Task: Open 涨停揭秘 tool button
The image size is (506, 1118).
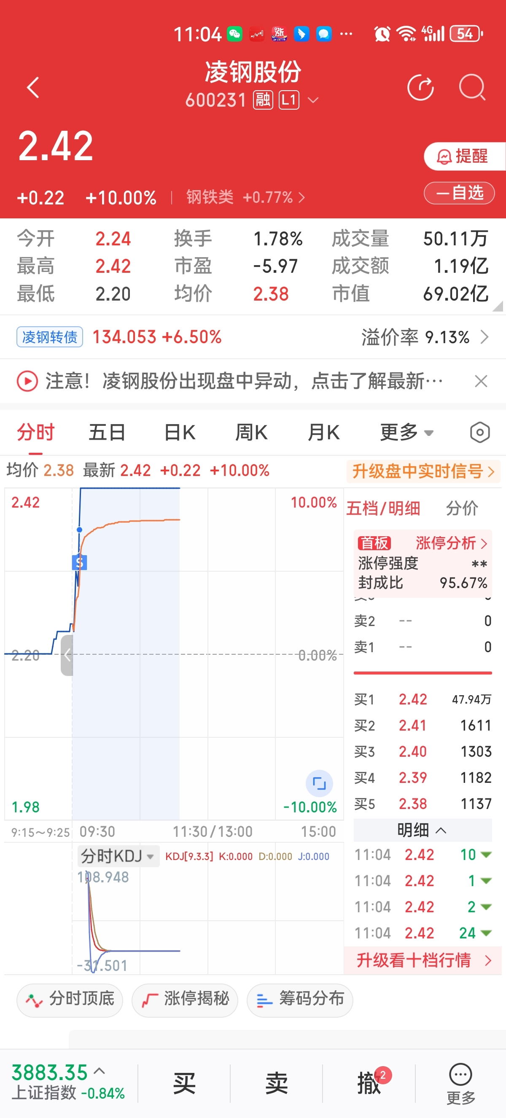Action: pos(184,1000)
